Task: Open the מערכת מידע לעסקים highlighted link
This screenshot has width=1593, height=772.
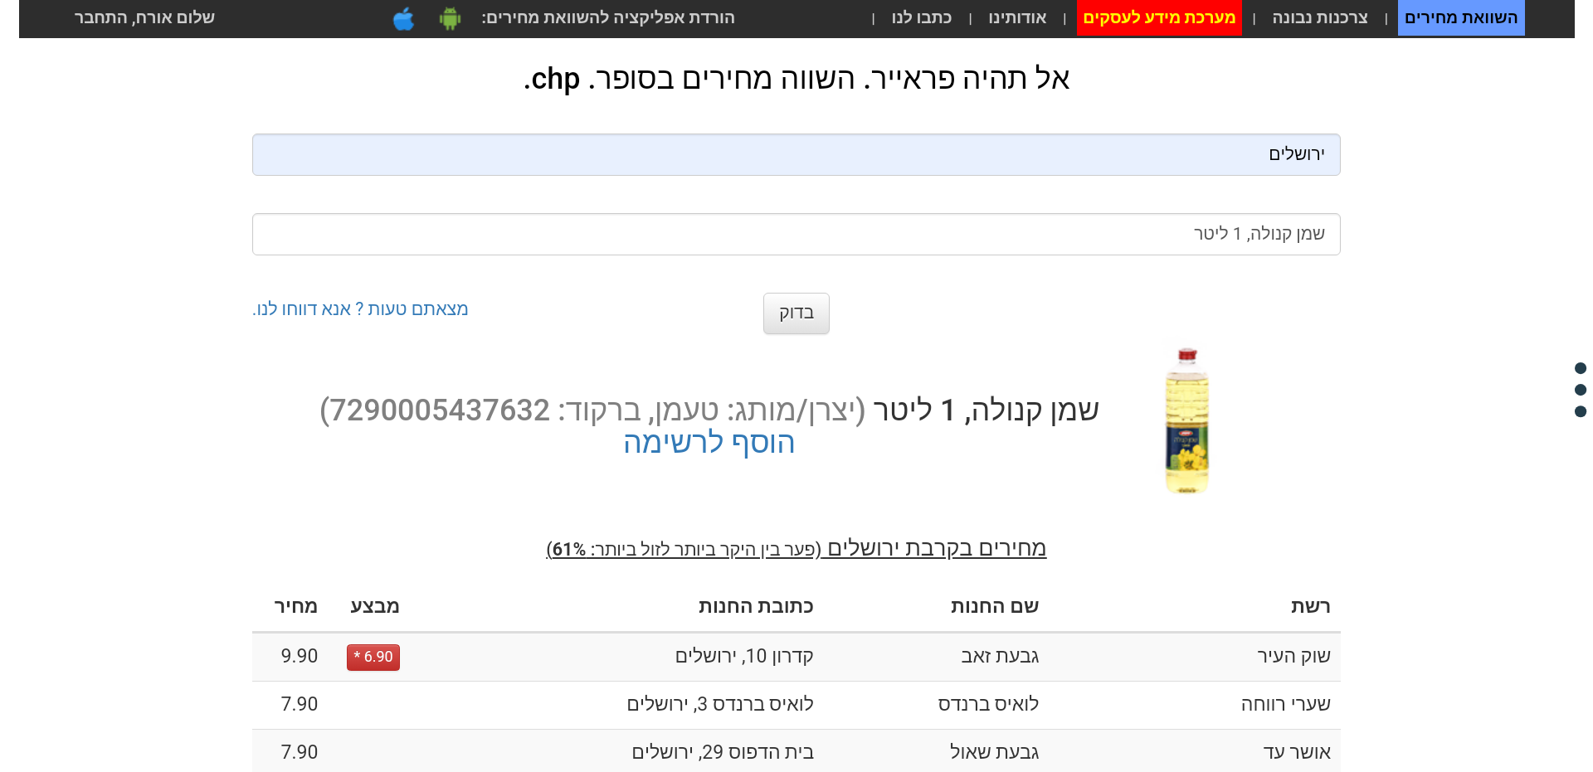Action: (x=1159, y=17)
